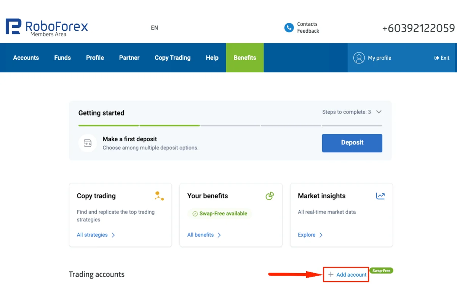Screen dimensions: 457x304
Task: Click the phone contacts icon
Action: coord(289,28)
